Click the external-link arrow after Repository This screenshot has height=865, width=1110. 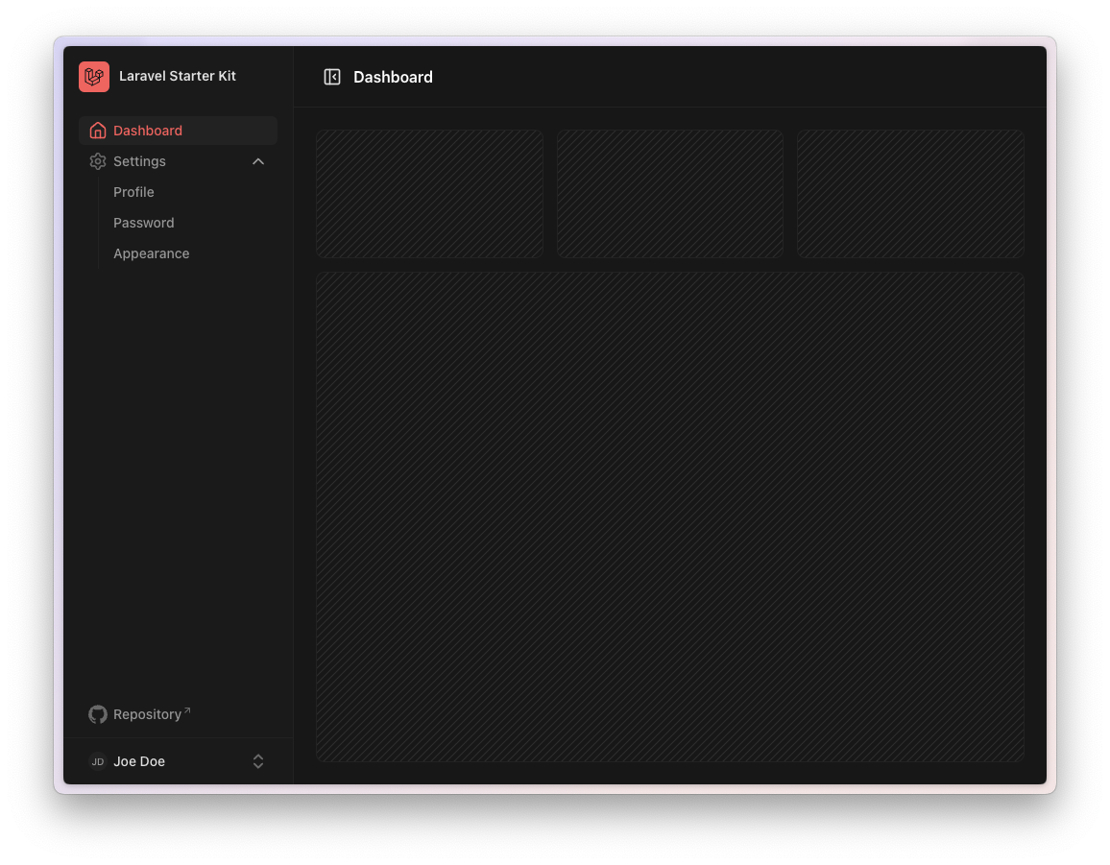click(187, 711)
